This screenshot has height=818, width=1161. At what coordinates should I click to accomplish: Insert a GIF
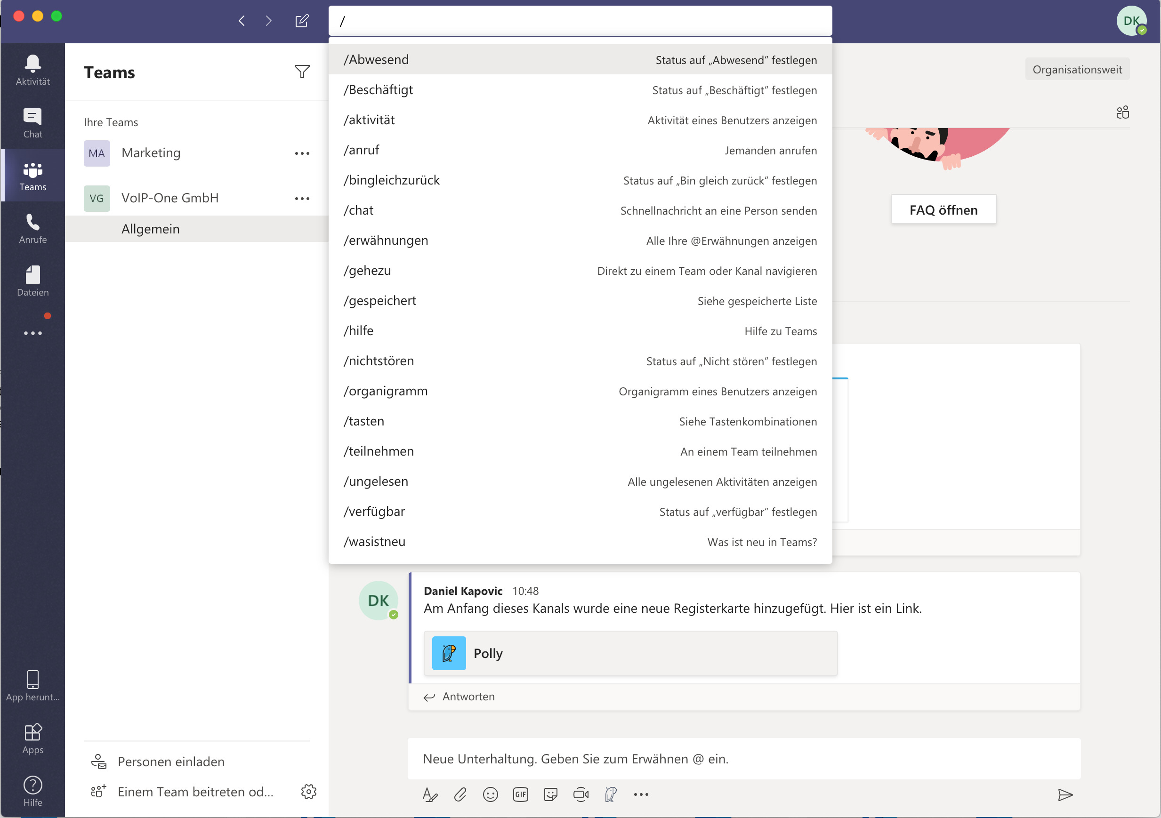520,794
